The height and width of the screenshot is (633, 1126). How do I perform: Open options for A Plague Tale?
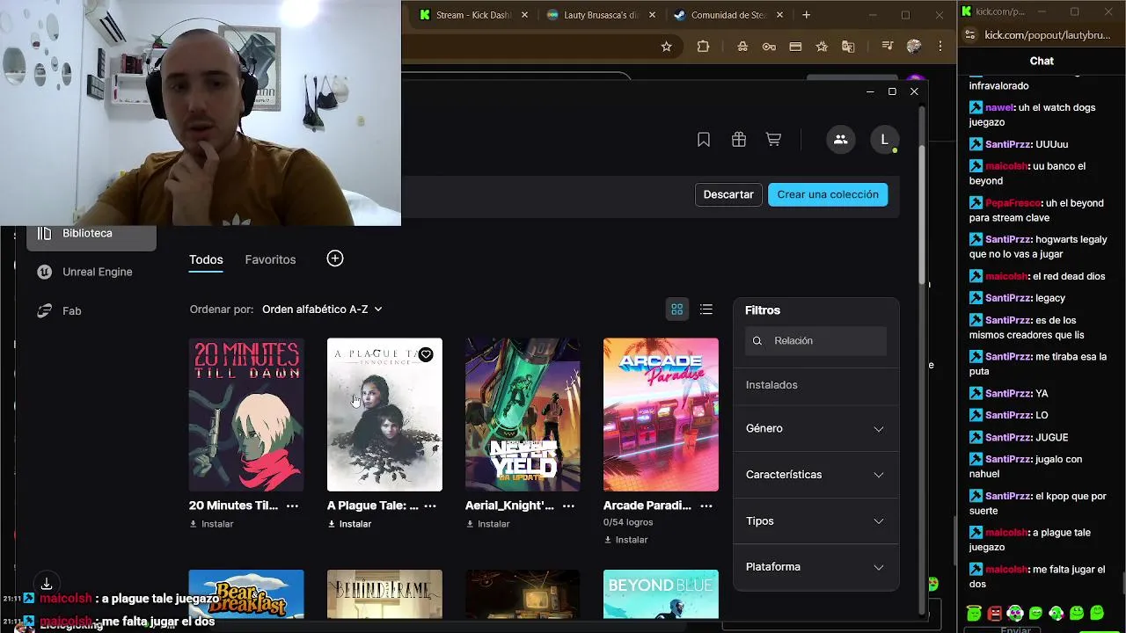pos(430,506)
